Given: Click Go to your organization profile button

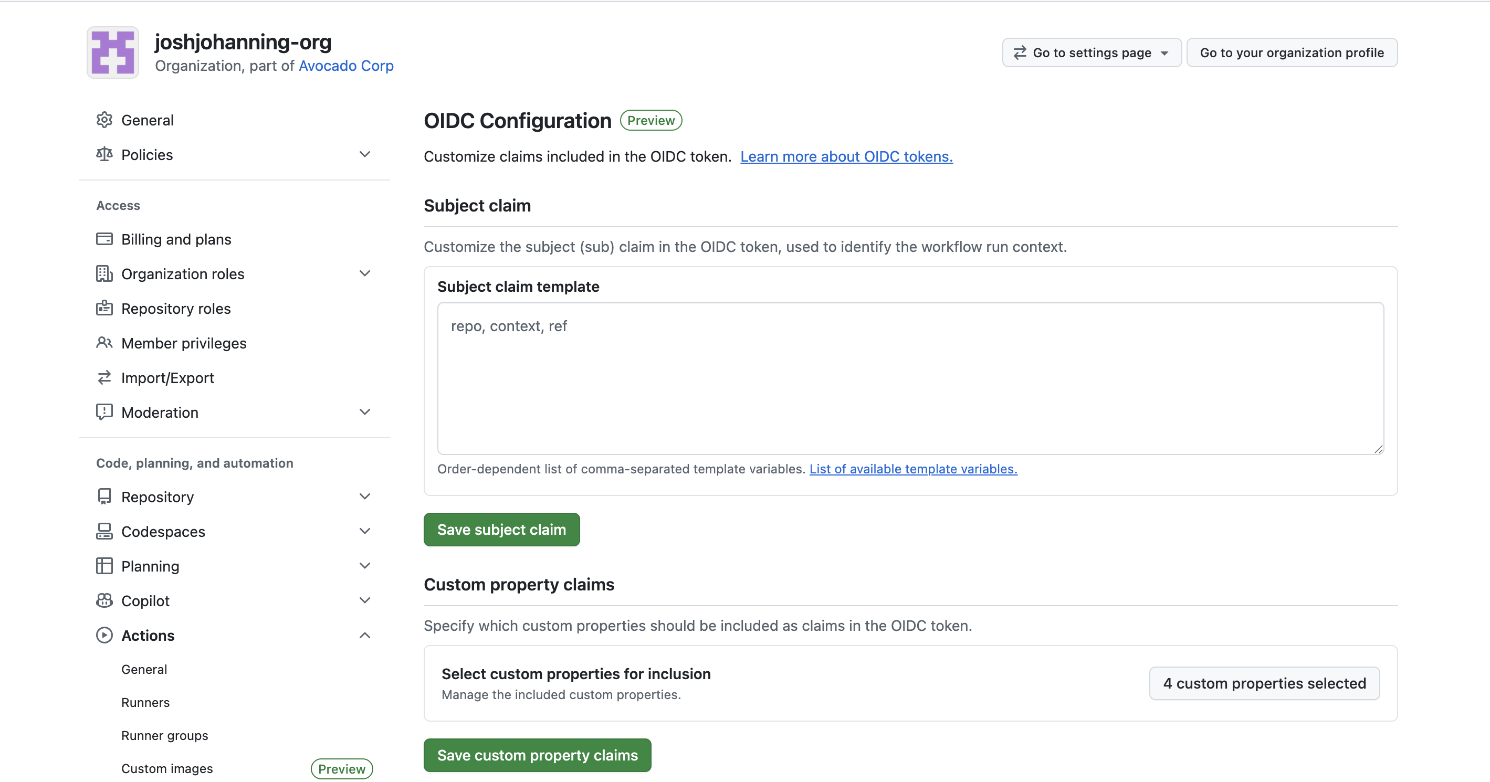Looking at the screenshot, I should tap(1291, 52).
